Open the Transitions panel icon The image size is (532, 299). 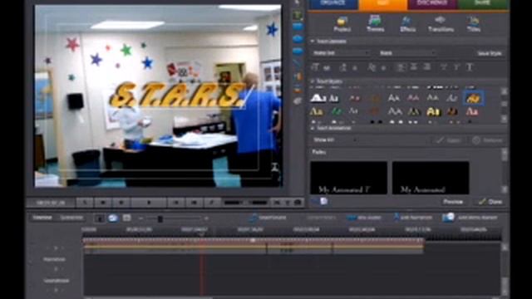441,24
